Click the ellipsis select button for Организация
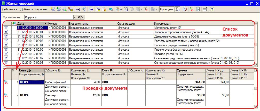Screen dimensions: 260x111 pos(75,17)
